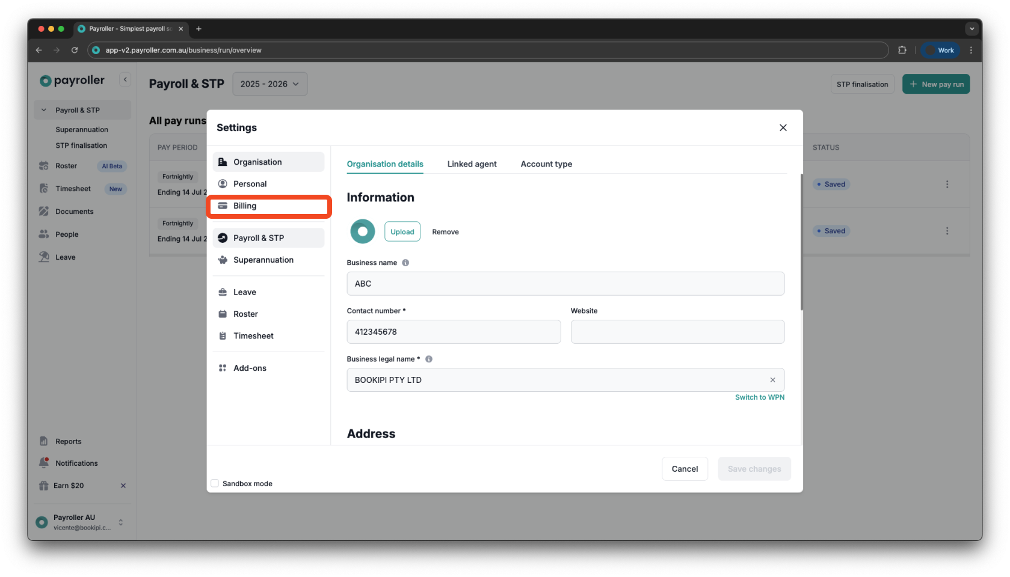The width and height of the screenshot is (1010, 577).
Task: Click the Payroller logo in top left
Action: [71, 80]
